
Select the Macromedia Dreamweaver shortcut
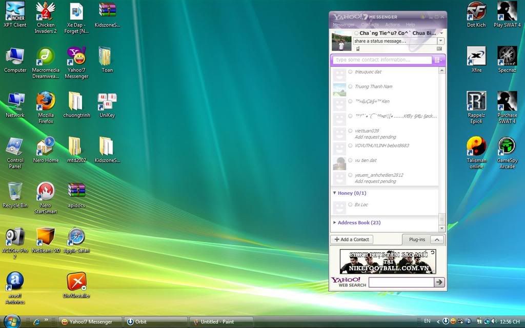(46, 63)
